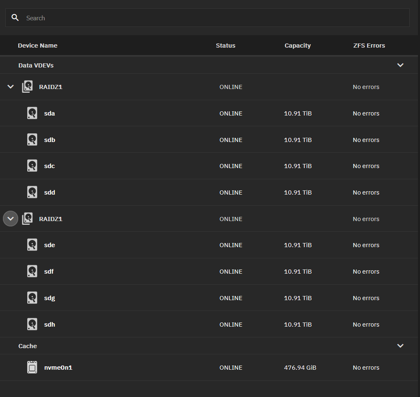
Task: Click the hard drive icon next to sdc
Action: (x=32, y=166)
